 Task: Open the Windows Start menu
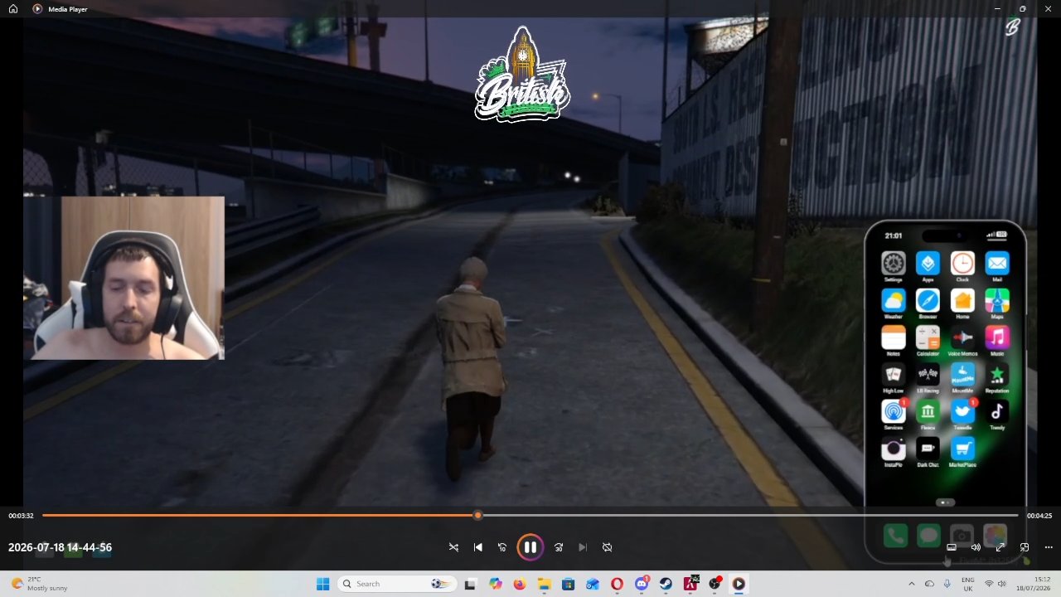coord(323,584)
